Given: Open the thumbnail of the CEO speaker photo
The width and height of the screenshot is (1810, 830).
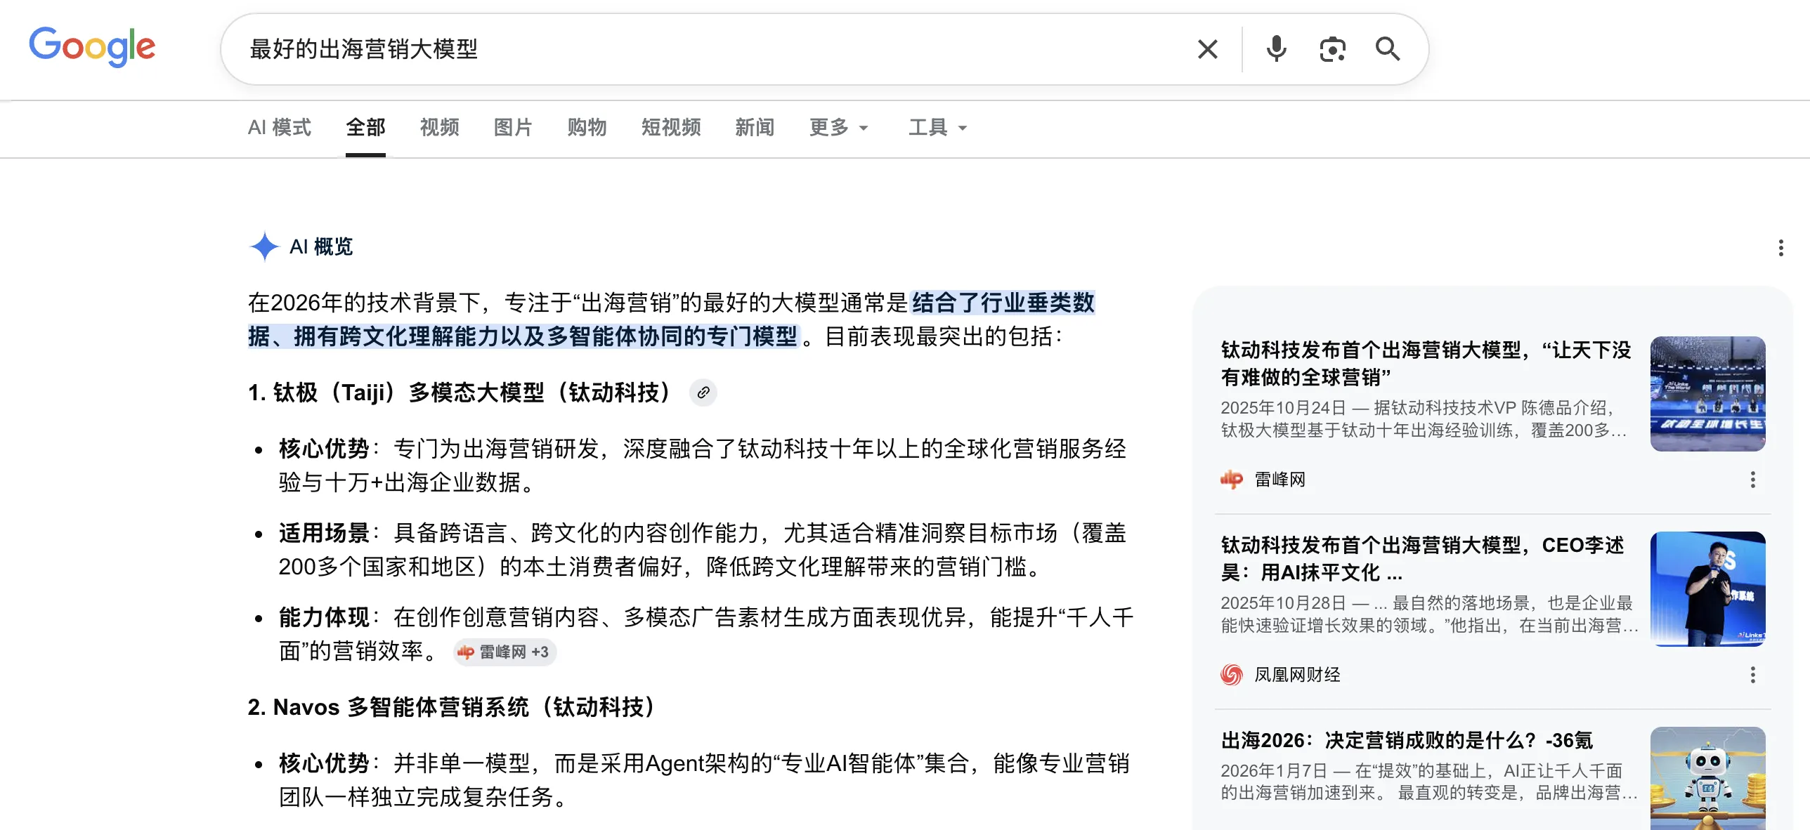Looking at the screenshot, I should click(x=1707, y=588).
